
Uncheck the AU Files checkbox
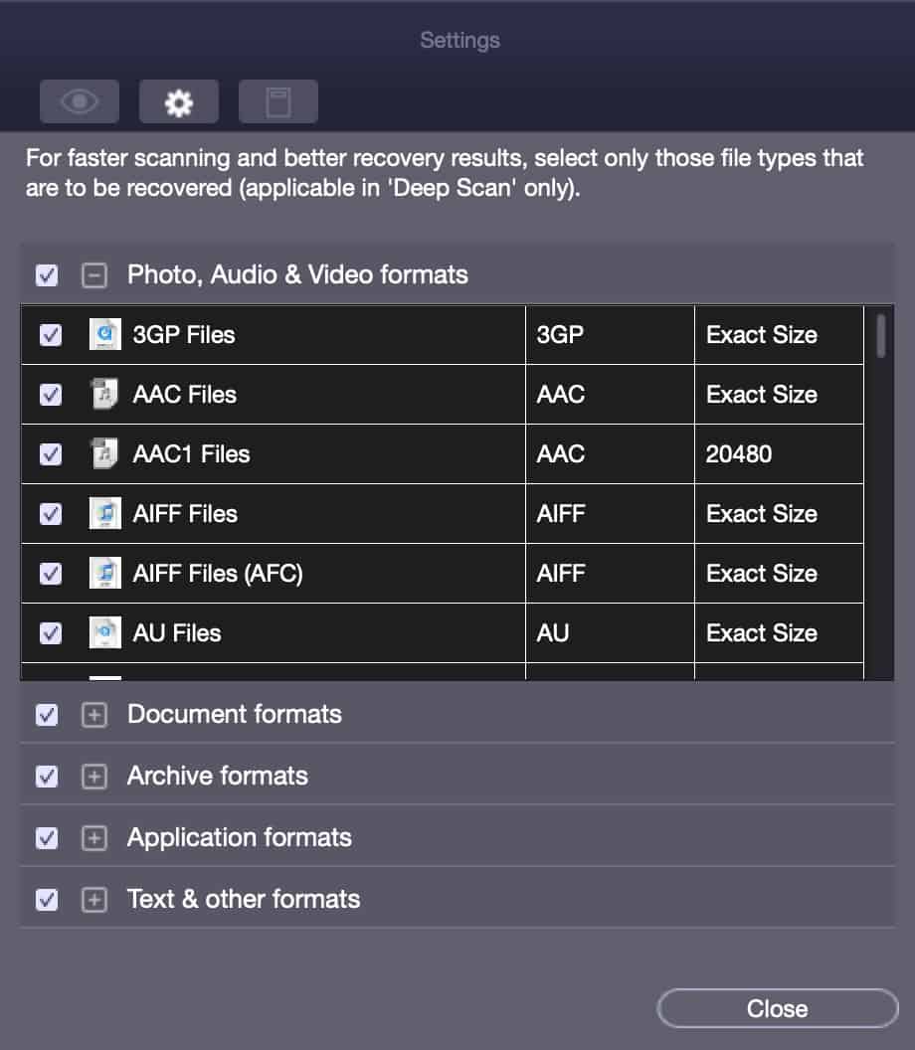(x=51, y=632)
